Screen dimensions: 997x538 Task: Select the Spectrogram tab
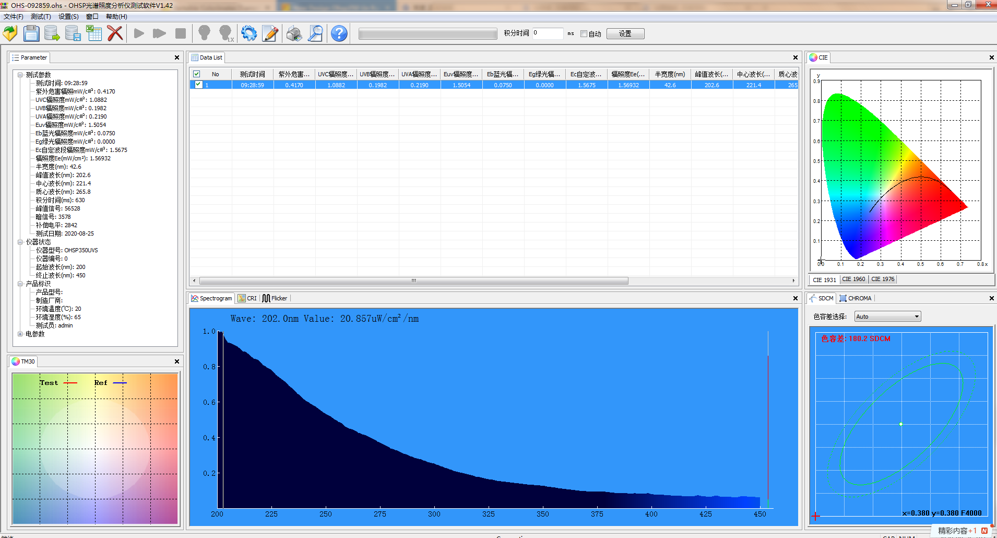[211, 298]
